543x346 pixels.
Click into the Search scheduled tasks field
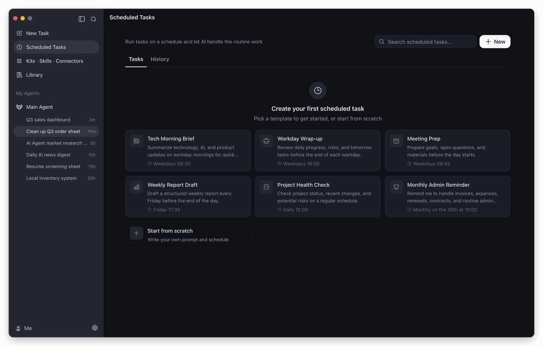point(425,42)
